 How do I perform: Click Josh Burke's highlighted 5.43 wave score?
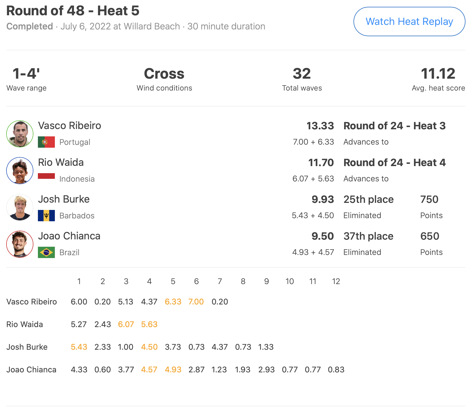point(79,347)
